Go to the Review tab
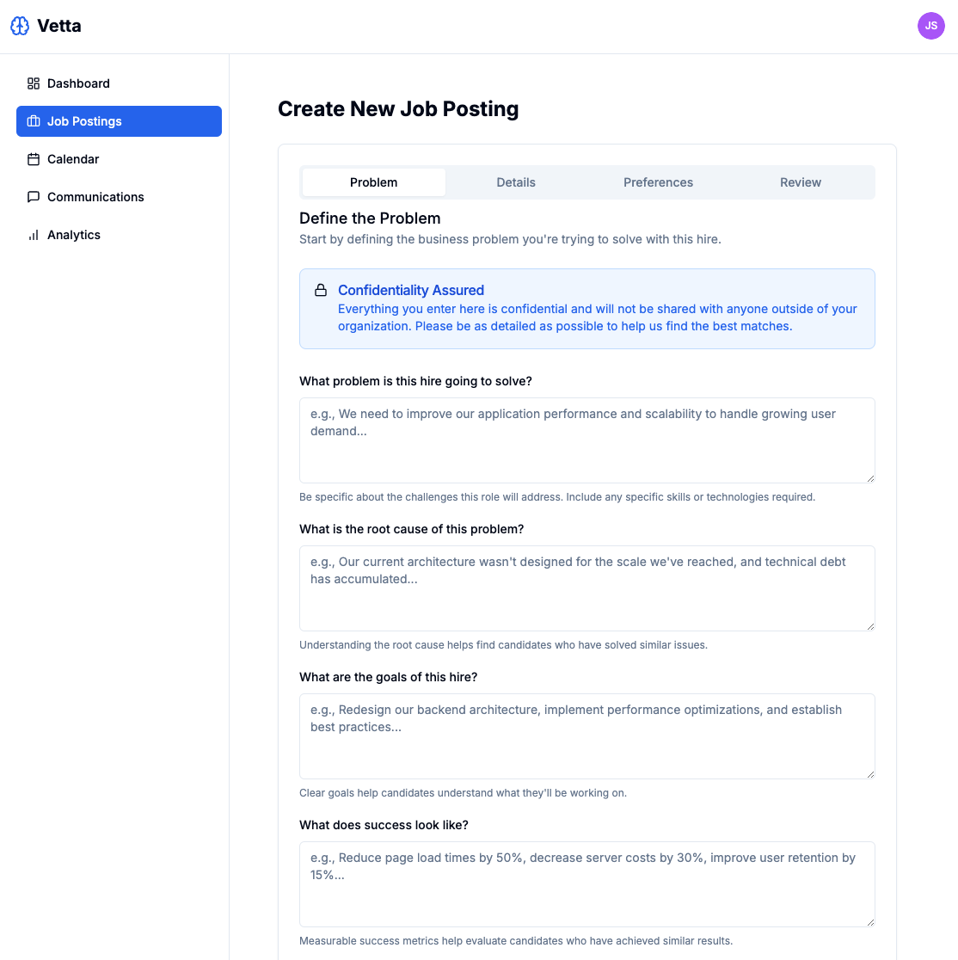Screen dimensions: 958x960 click(800, 182)
